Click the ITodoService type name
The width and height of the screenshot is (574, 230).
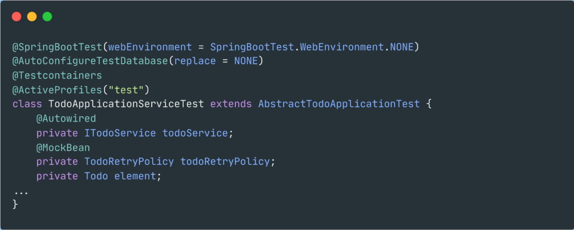[120, 133]
